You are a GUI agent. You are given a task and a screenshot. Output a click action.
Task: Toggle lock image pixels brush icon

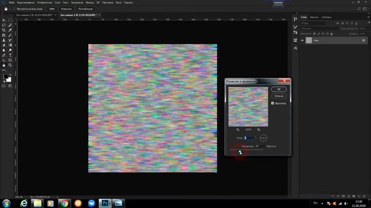tap(319, 34)
